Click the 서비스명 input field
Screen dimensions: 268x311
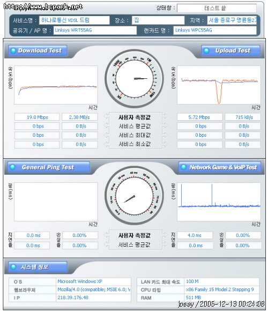click(75, 20)
